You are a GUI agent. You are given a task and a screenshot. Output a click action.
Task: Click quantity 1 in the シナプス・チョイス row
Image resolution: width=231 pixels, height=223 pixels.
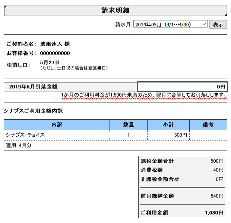click(x=129, y=135)
